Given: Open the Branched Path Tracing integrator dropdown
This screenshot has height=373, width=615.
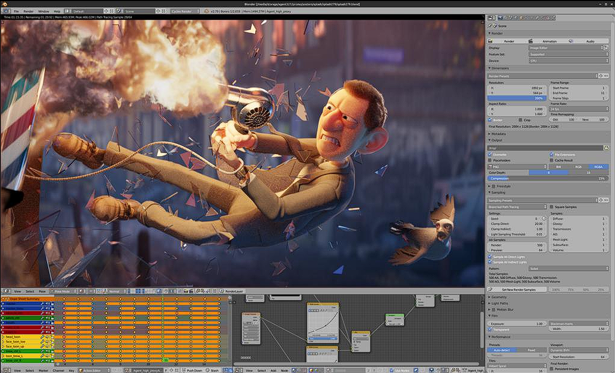Looking at the screenshot, I should coord(517,207).
